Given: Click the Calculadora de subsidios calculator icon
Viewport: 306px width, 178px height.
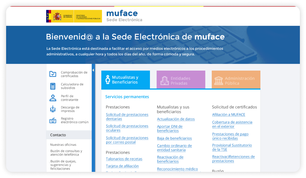Looking at the screenshot, I should pos(53,86).
